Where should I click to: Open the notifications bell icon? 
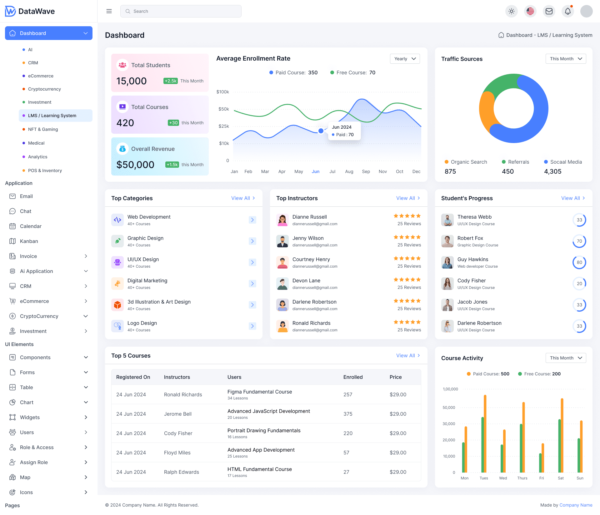(x=568, y=11)
